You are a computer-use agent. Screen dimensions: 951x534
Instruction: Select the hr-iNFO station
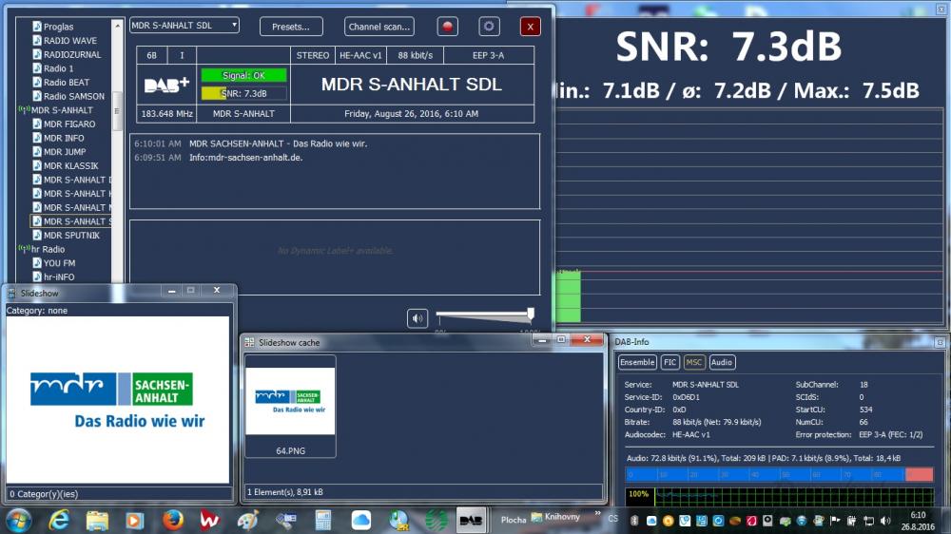tap(59, 277)
